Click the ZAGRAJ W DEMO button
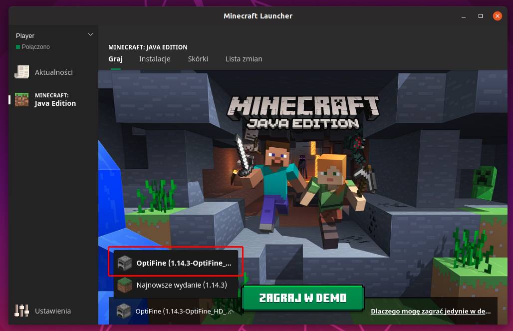The width and height of the screenshot is (513, 331). [302, 298]
